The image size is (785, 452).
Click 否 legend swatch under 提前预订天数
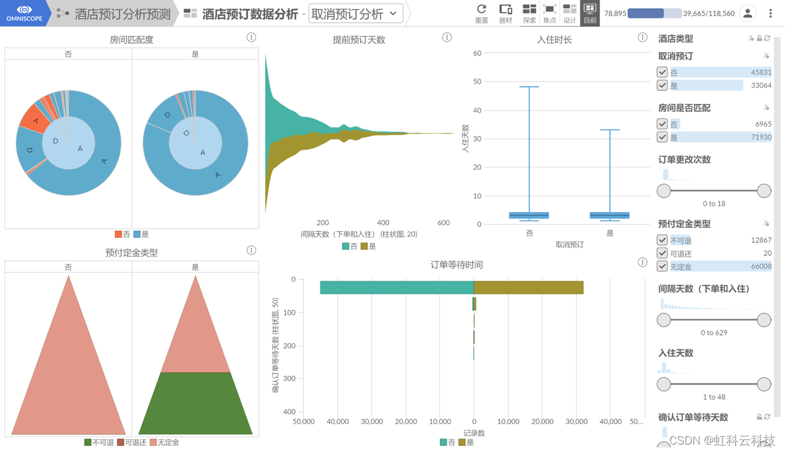pos(346,246)
